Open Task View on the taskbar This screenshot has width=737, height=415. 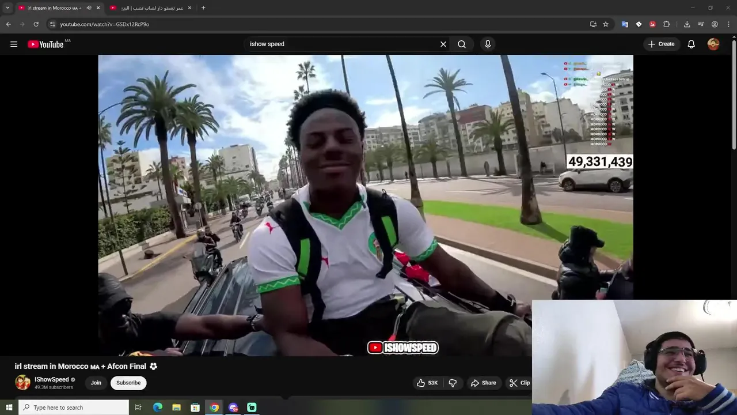point(138,408)
